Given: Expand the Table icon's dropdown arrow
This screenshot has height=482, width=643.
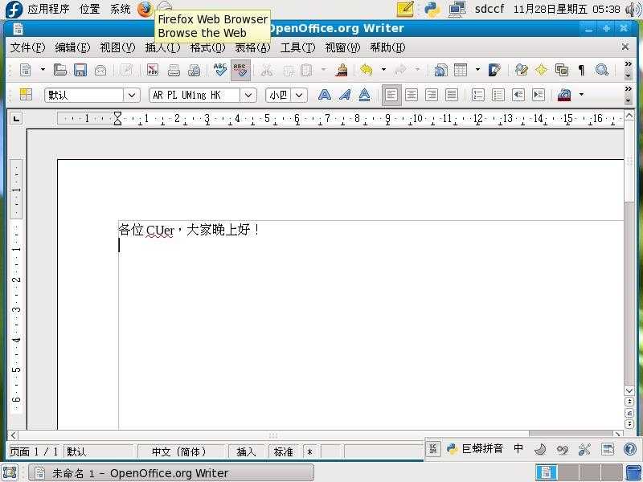Looking at the screenshot, I should click(x=477, y=70).
